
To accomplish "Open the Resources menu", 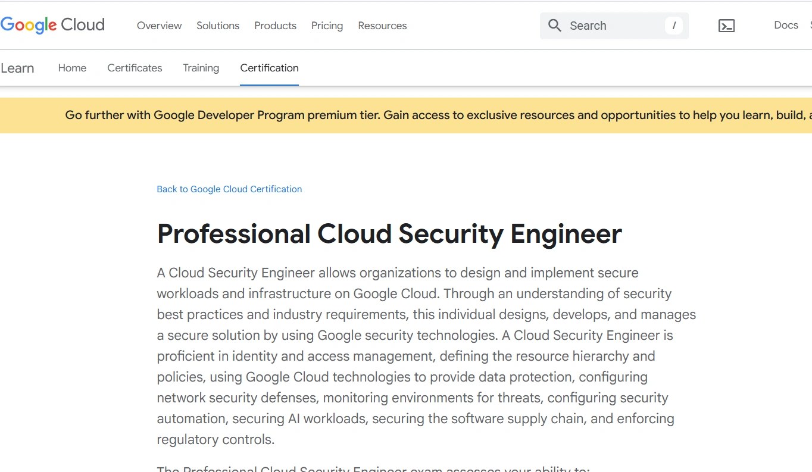I will point(382,26).
